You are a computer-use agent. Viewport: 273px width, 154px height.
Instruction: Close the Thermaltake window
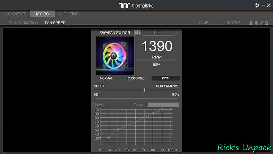[x=269, y=5]
